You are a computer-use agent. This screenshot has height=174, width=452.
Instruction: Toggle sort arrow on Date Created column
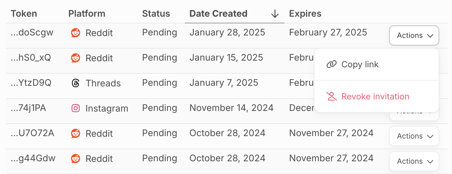(275, 14)
